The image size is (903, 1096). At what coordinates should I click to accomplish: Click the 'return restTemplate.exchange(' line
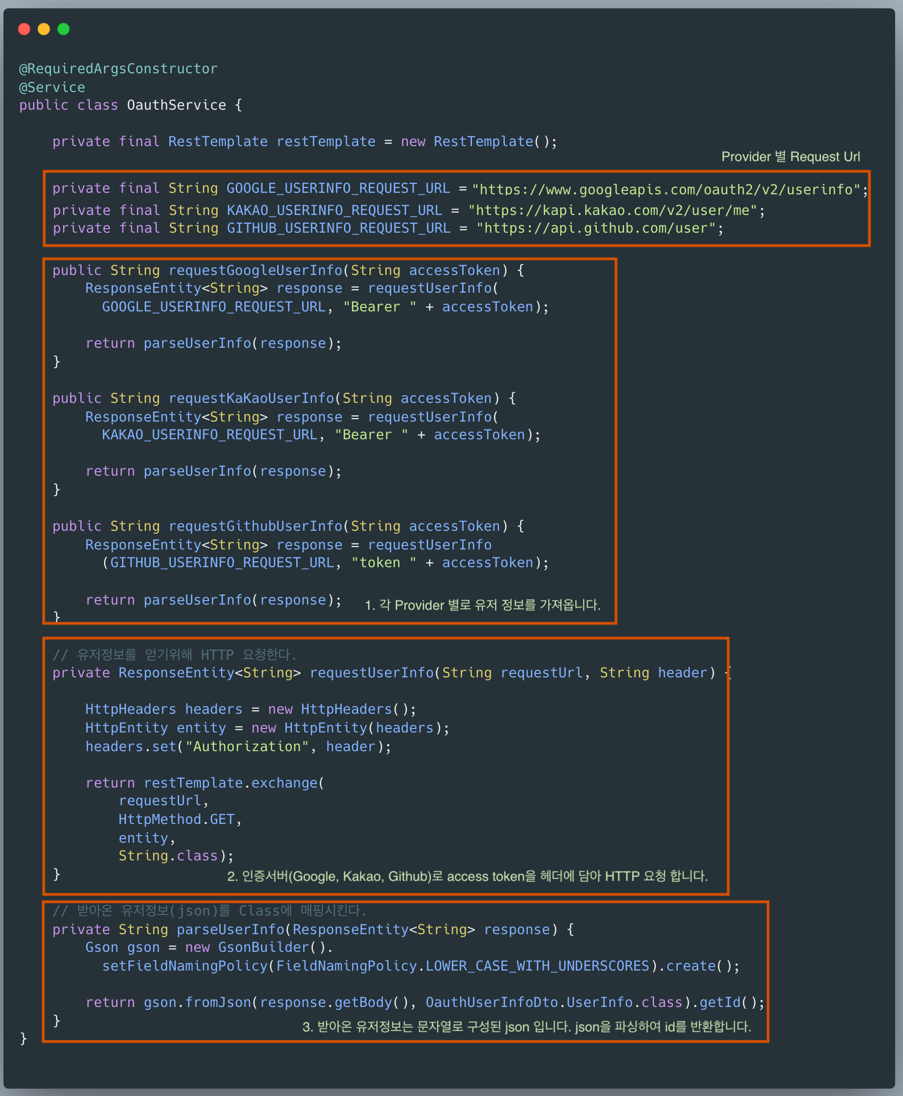(205, 783)
